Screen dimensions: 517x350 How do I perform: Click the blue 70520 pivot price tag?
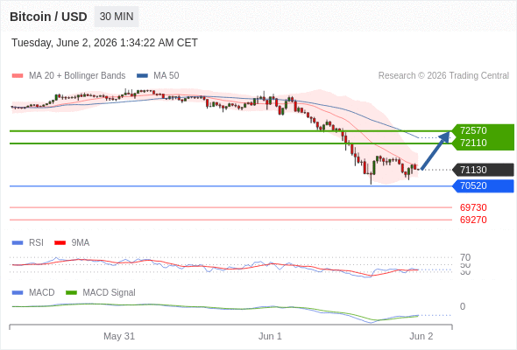(x=483, y=185)
